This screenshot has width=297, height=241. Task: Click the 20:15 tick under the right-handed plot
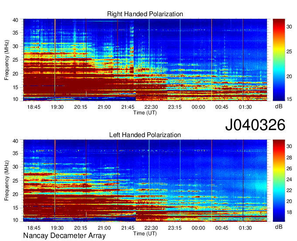pyautogui.click(x=81, y=107)
